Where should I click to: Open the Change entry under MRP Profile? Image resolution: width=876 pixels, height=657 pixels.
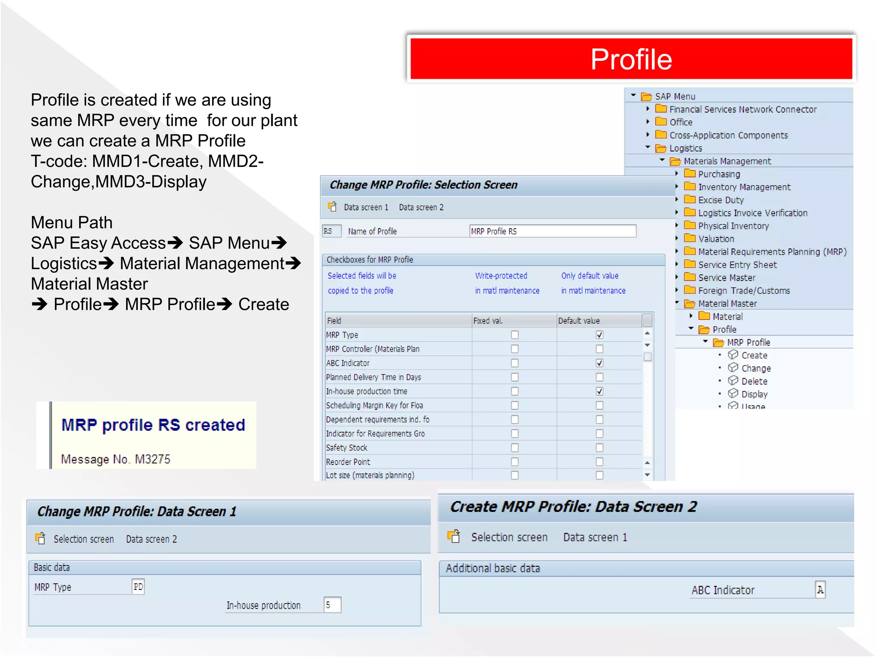(x=756, y=368)
